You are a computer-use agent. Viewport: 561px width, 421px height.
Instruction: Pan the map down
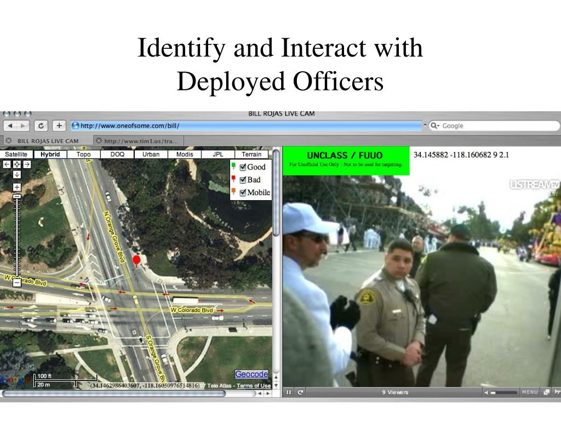point(17,174)
